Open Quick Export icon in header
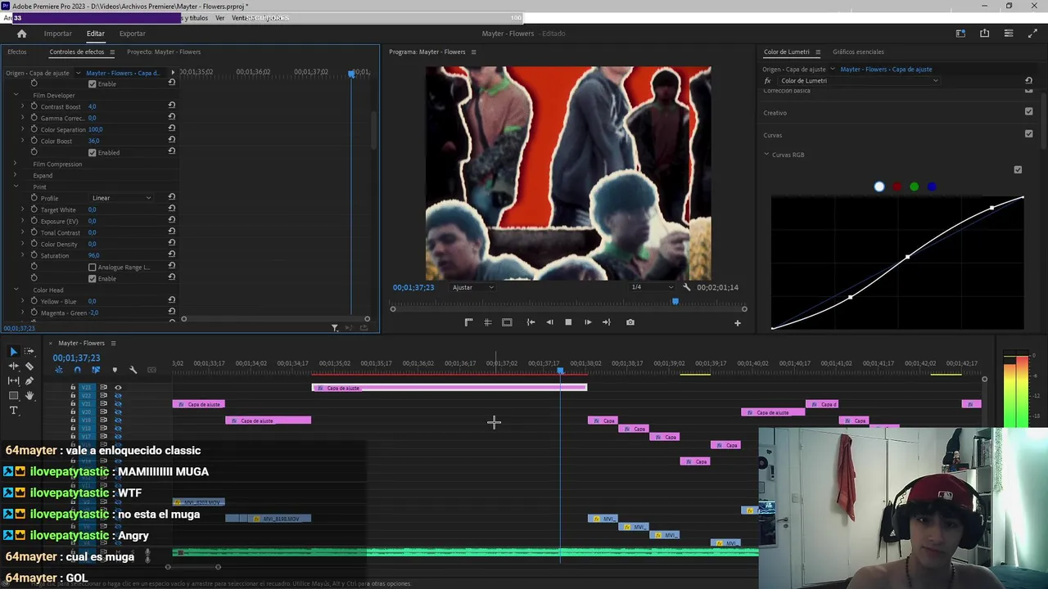This screenshot has height=589, width=1048. [x=984, y=34]
